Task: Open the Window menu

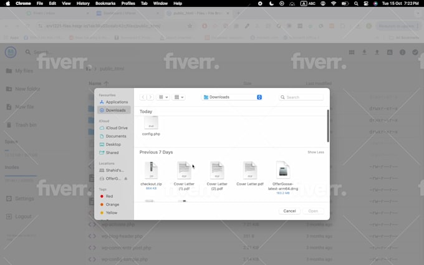Action: click(160, 4)
